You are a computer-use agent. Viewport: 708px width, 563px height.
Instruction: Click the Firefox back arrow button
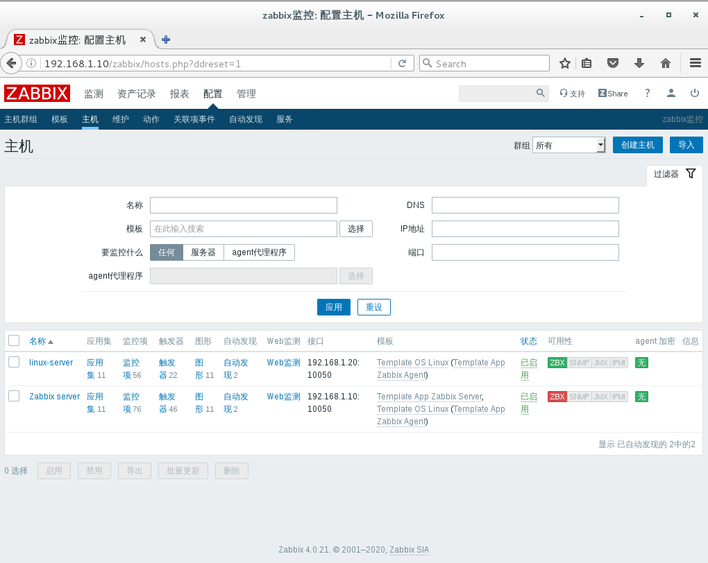[x=11, y=63]
